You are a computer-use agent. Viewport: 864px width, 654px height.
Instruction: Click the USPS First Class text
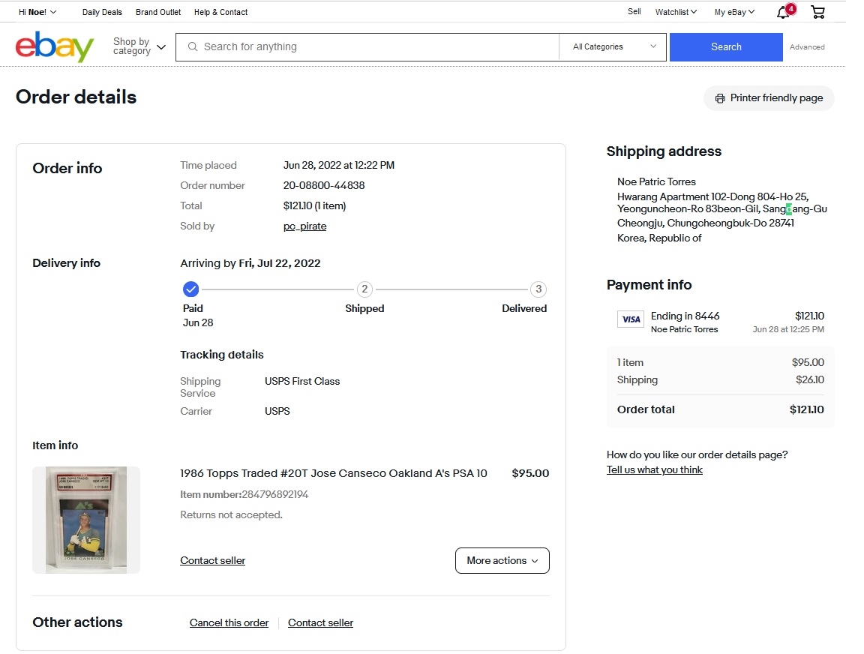click(302, 381)
